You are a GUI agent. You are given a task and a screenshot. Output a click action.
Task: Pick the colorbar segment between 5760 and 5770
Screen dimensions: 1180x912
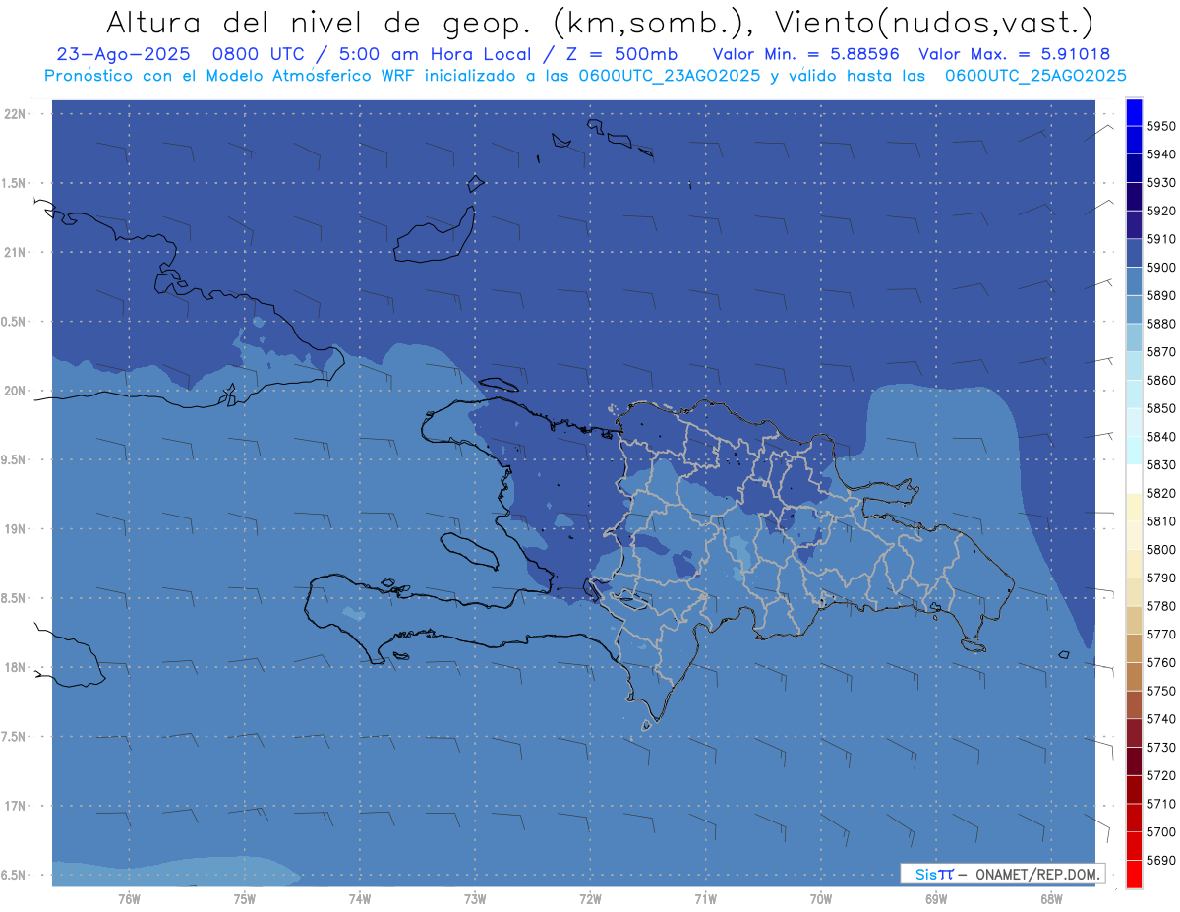coord(1134,648)
